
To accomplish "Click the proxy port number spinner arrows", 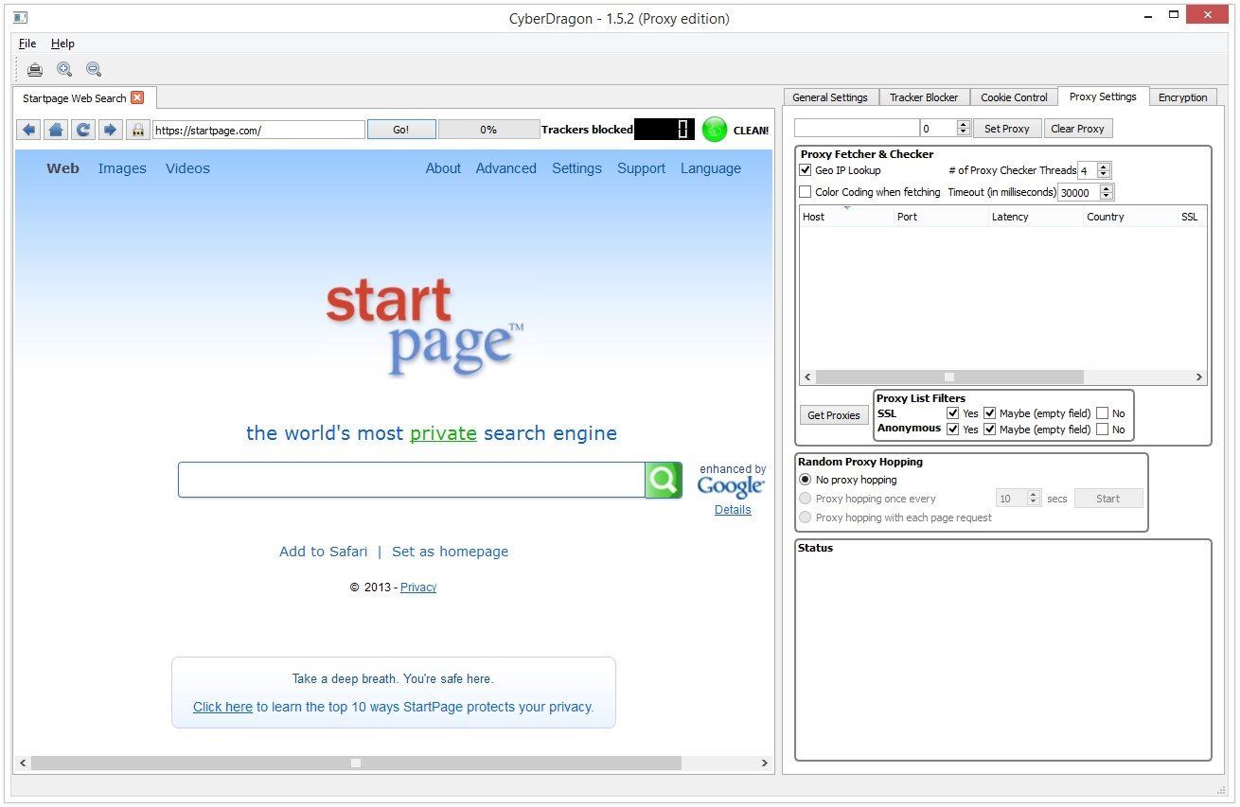I will pos(964,128).
